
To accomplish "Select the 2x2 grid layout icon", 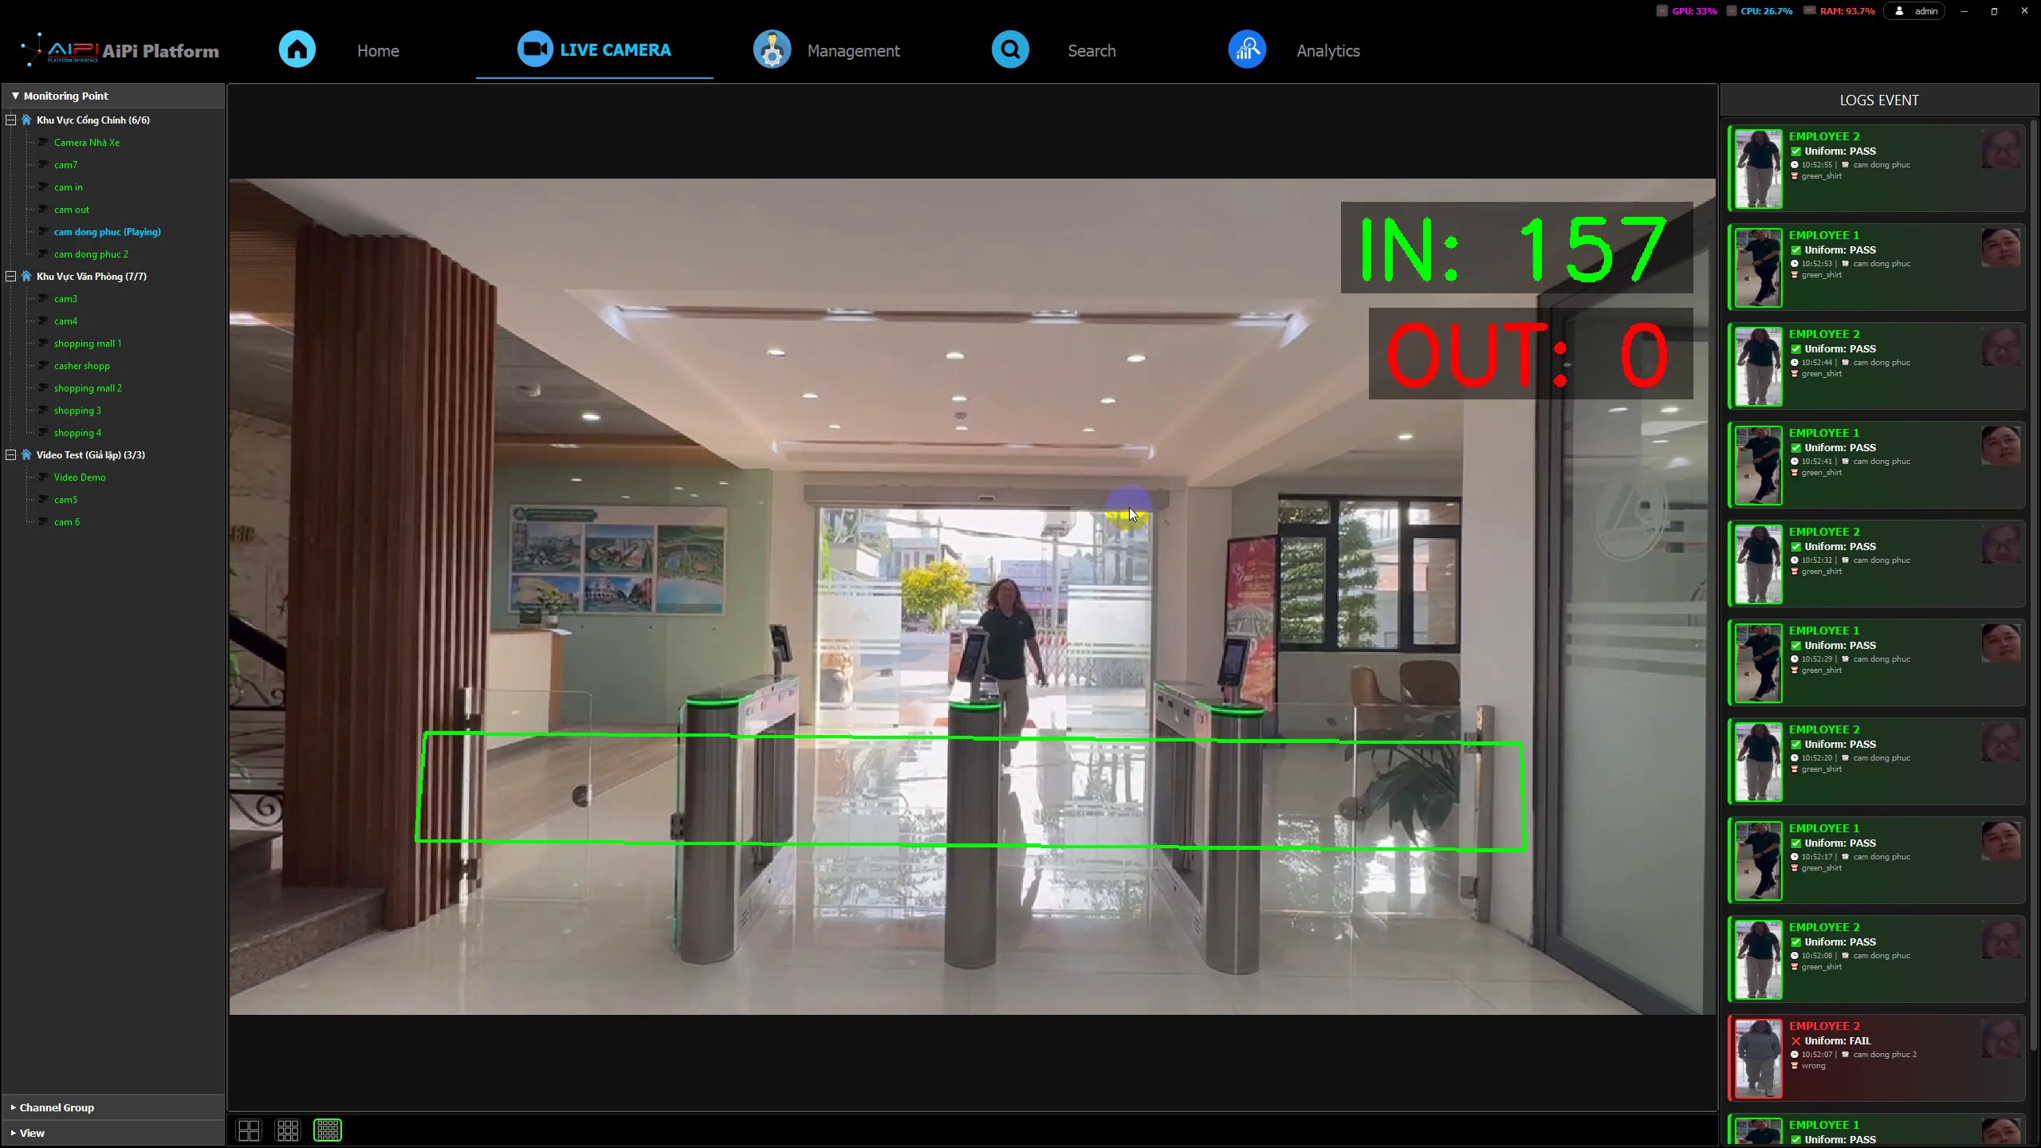I will (x=249, y=1130).
